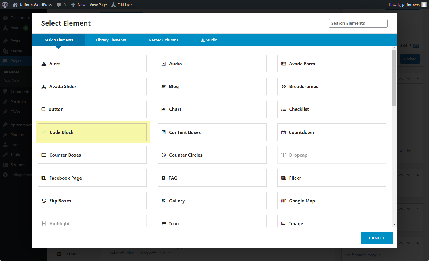Viewport: 429px width, 261px height.
Task: Open the WordPress logo menu in the admin bar
Action: pos(5,5)
